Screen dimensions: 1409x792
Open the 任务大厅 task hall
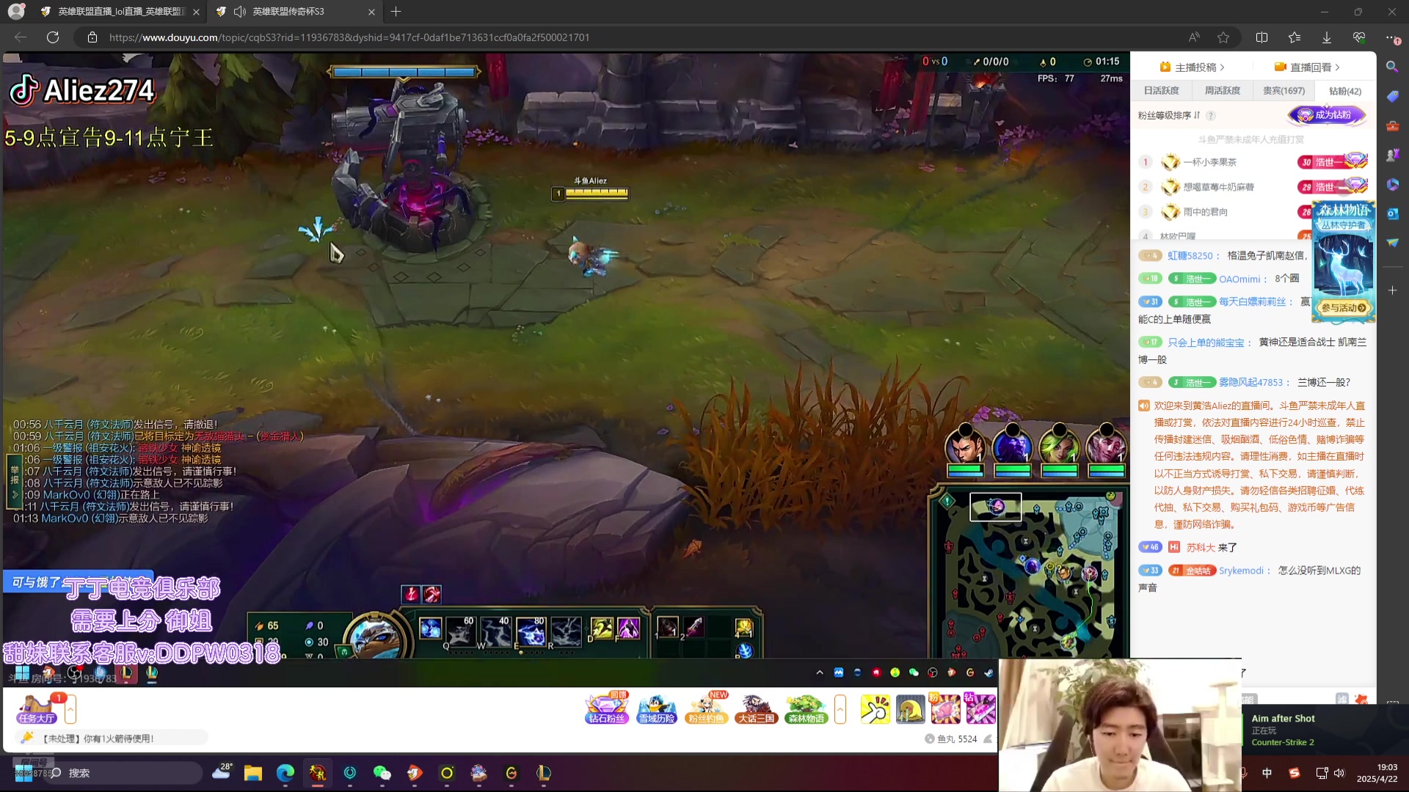pos(37,709)
